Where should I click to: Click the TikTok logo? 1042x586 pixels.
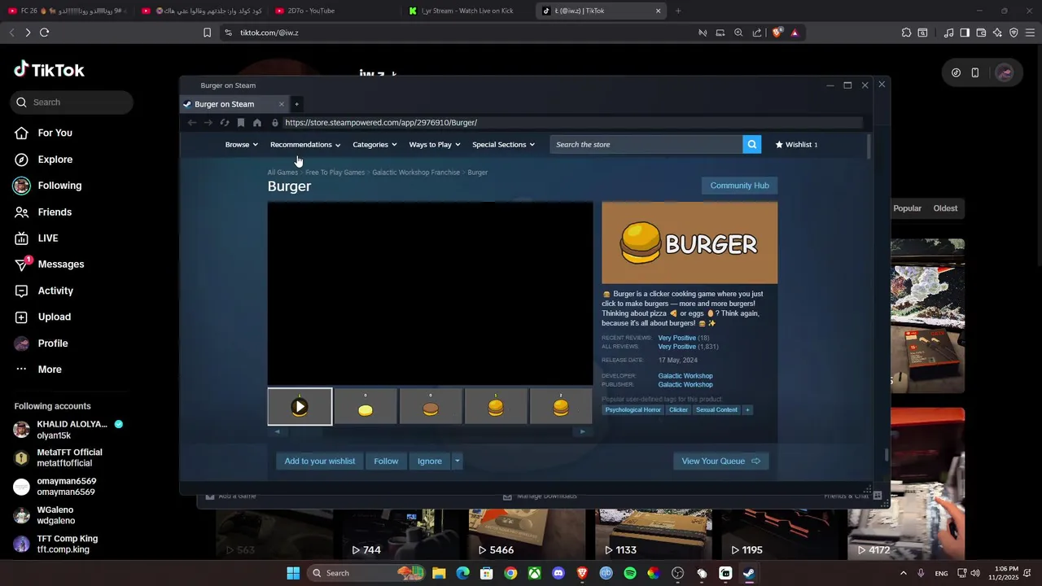point(49,70)
